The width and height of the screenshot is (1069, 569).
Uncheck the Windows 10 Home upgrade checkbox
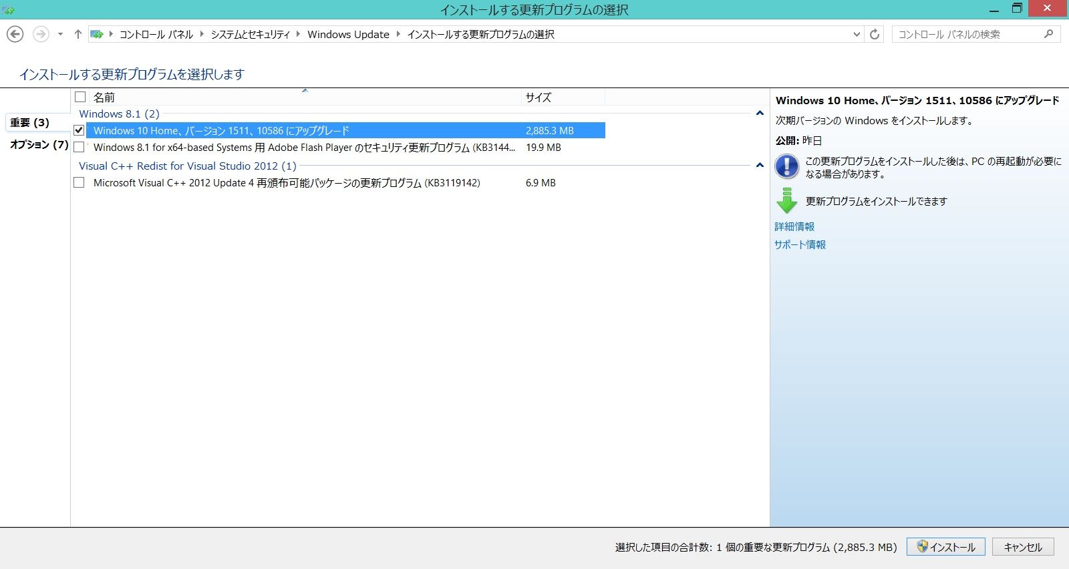pyautogui.click(x=79, y=130)
